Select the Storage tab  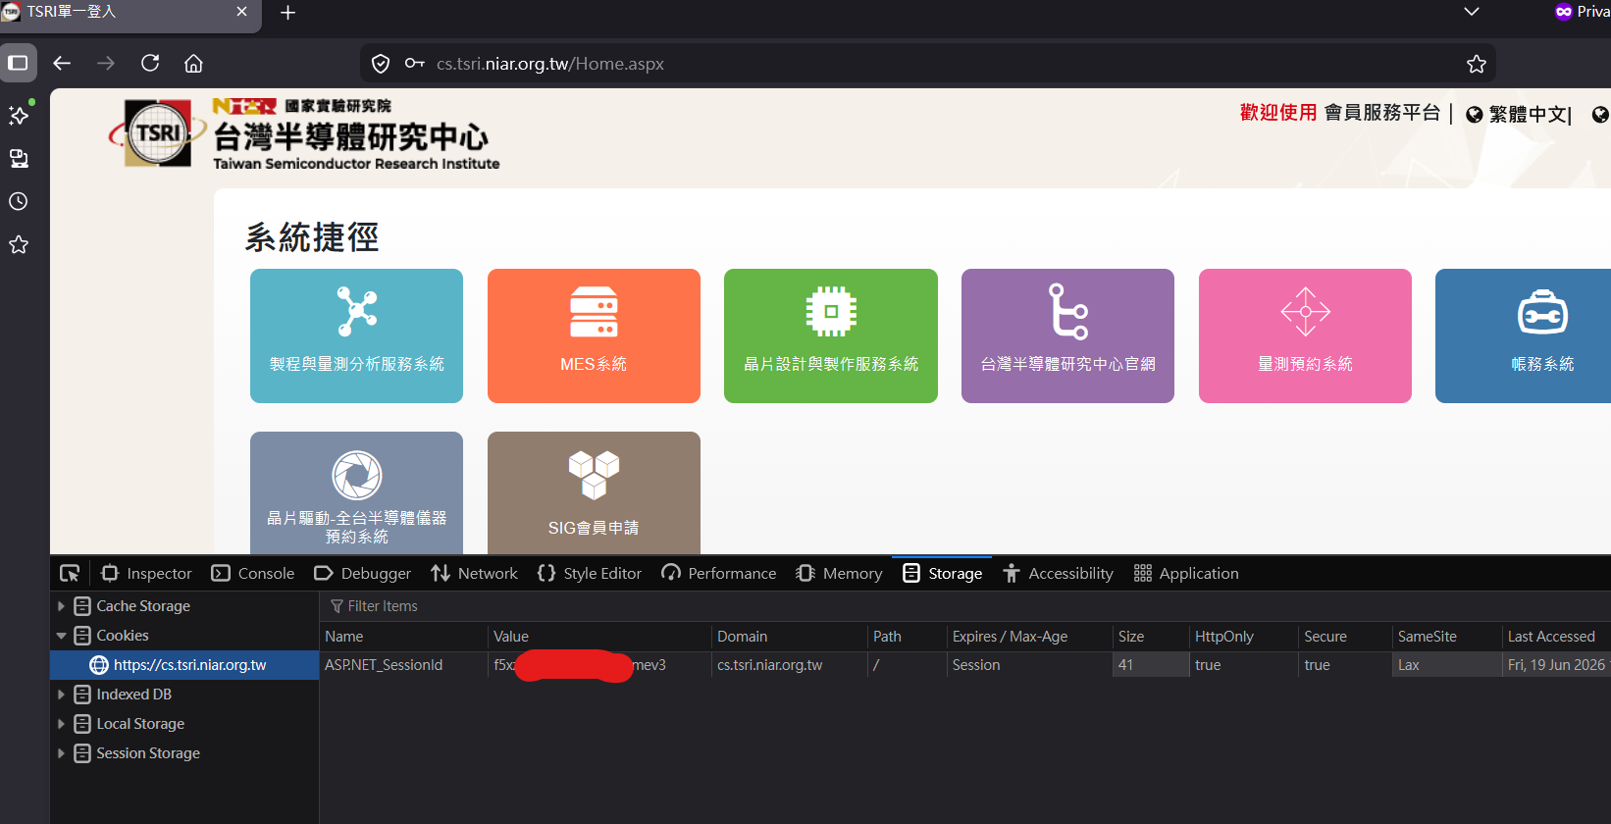(942, 573)
